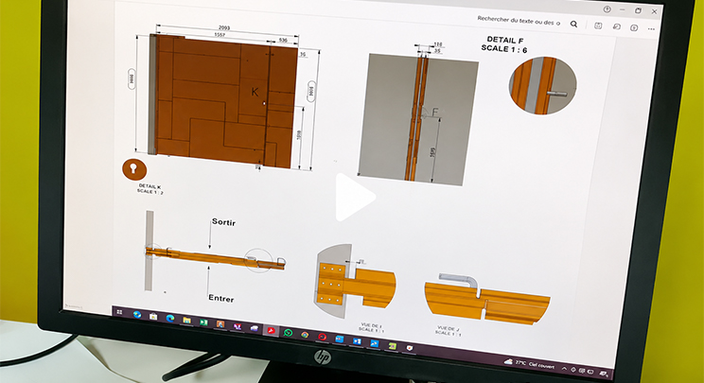Open the green app icon next to File Explorer
The image size is (704, 383).
203,322
